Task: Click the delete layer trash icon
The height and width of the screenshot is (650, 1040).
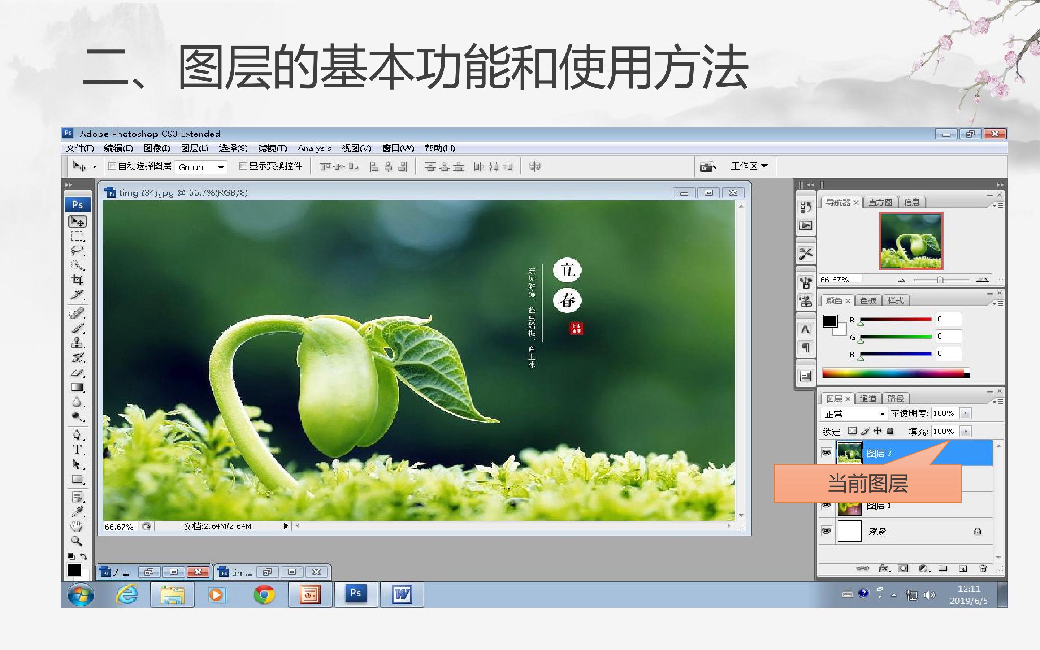Action: pyautogui.click(x=983, y=568)
